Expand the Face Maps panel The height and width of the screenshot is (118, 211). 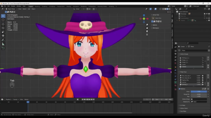pyautogui.click(x=183, y=111)
